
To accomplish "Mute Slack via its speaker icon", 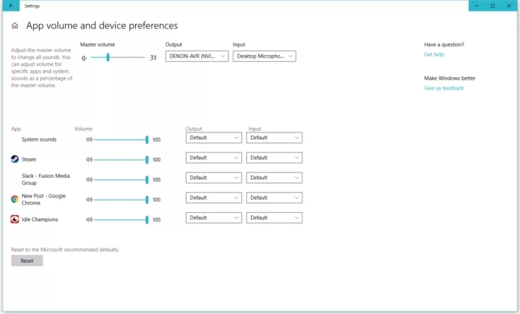I will [x=89, y=180].
